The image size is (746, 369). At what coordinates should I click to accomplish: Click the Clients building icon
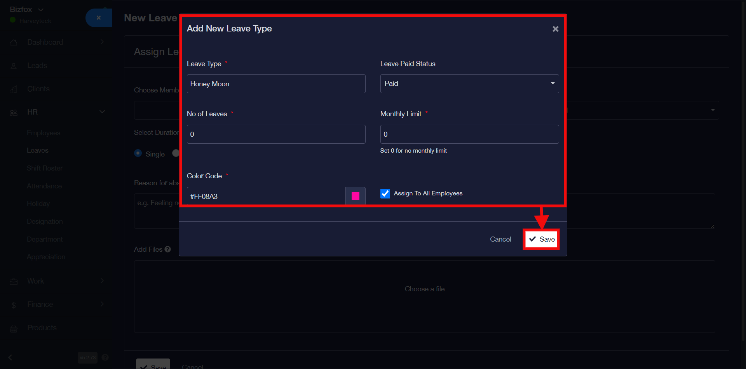pos(14,89)
